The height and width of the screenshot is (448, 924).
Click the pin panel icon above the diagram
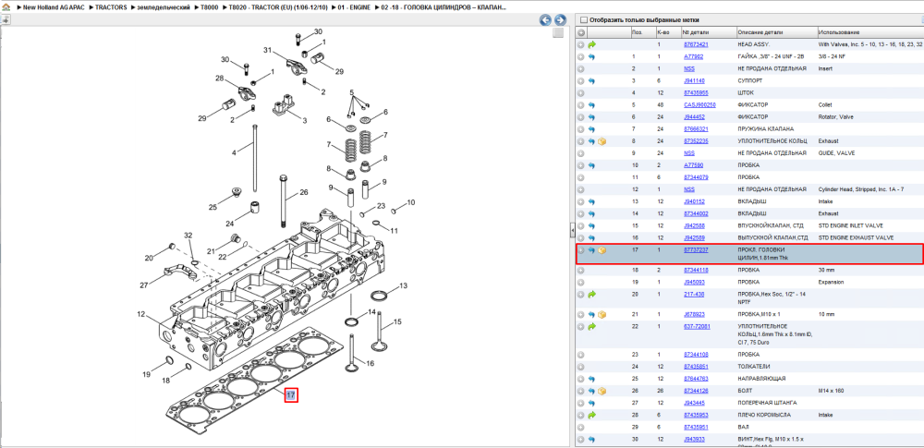click(x=6, y=20)
